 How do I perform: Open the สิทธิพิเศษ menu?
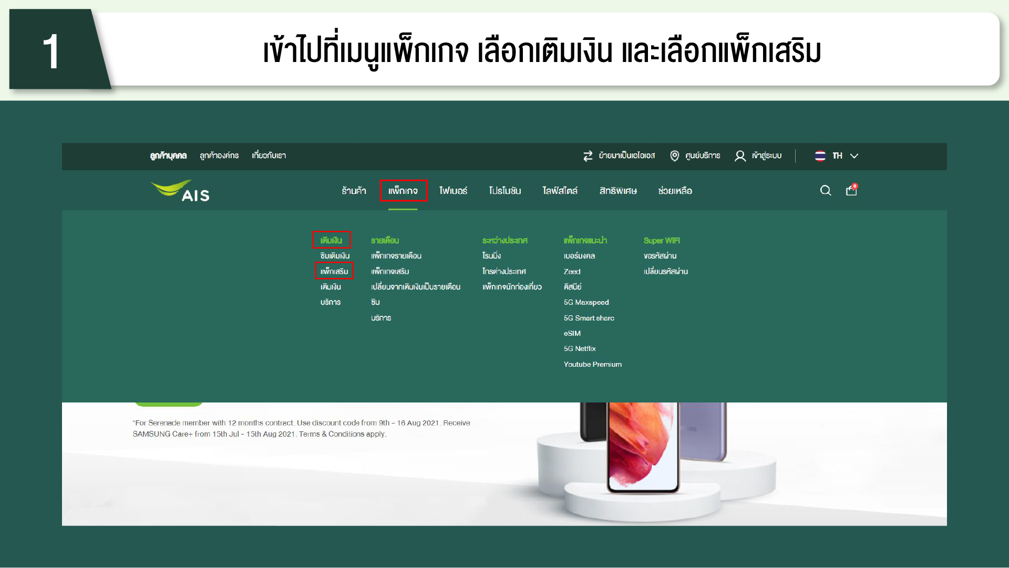click(x=618, y=191)
